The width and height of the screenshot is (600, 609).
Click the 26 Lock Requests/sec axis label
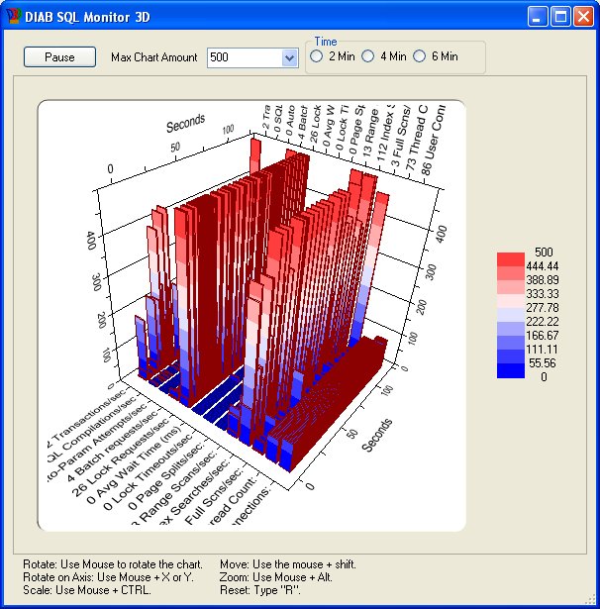click(121, 457)
